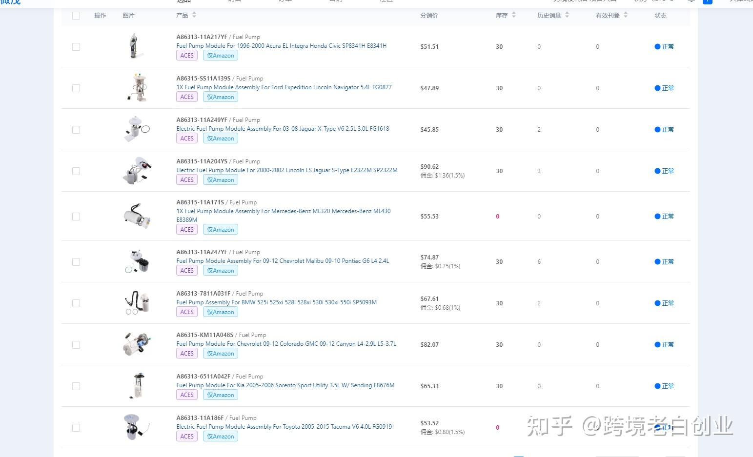The height and width of the screenshot is (457, 753).
Task: Click ACES tag on Kia Sorento row
Action: (187, 395)
